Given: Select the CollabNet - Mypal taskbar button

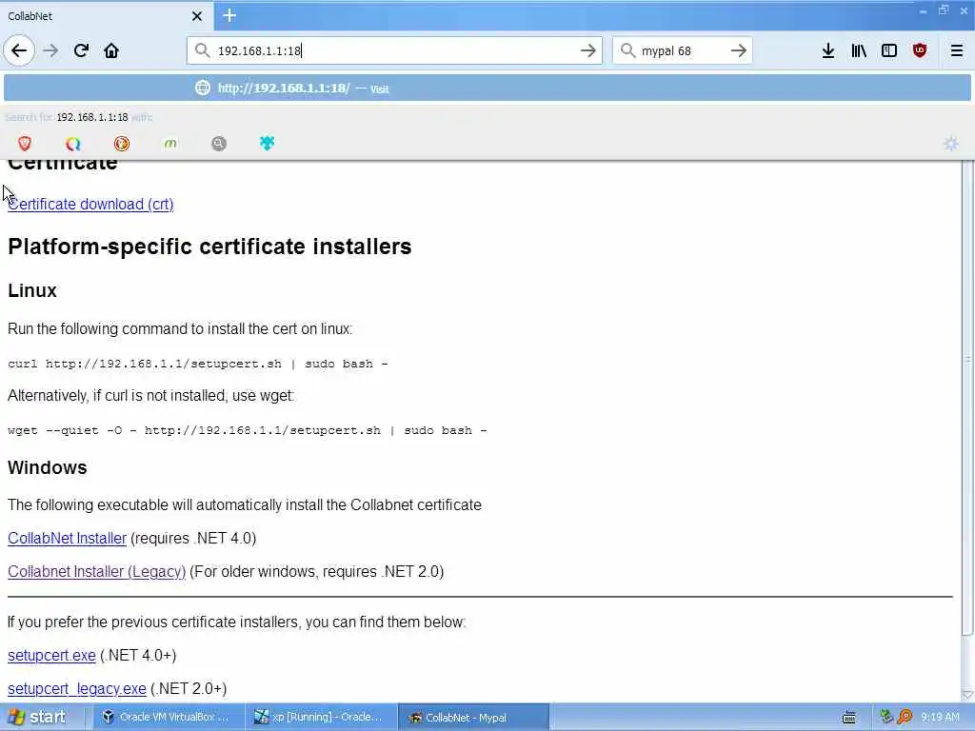Looking at the screenshot, I should coord(473,718).
